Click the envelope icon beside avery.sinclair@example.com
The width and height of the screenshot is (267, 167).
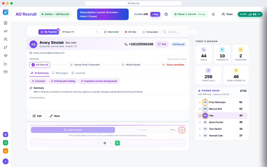pos(31,53)
